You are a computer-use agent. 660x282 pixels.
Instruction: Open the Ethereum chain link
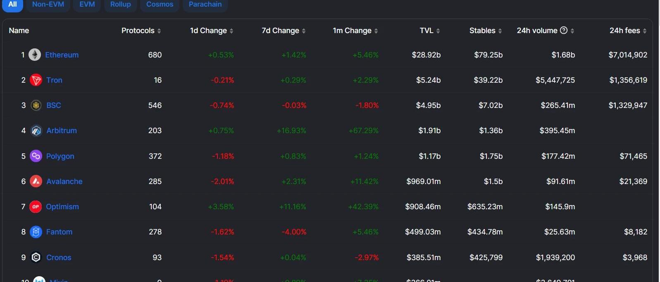click(62, 55)
